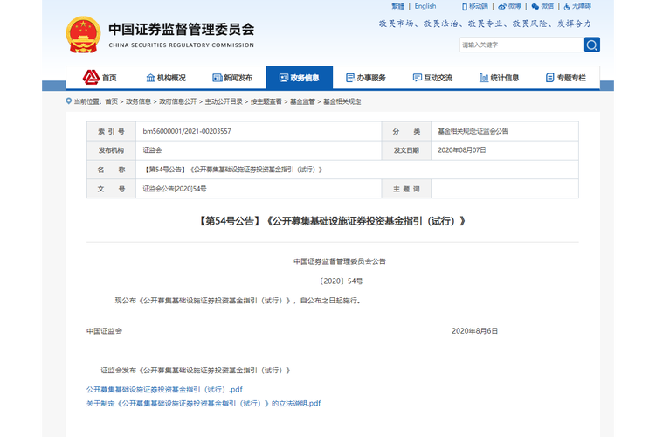Go to 政府信息公开 in the breadcrumb
Screen dimensions: 656x437
178,101
